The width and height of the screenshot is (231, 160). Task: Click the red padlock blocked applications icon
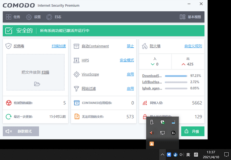click(145, 116)
